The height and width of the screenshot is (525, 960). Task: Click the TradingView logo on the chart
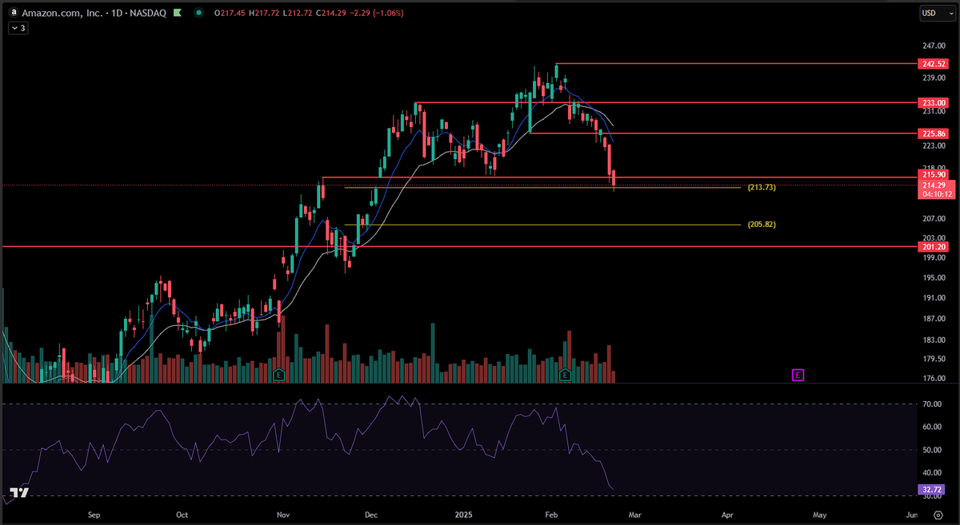[19, 493]
